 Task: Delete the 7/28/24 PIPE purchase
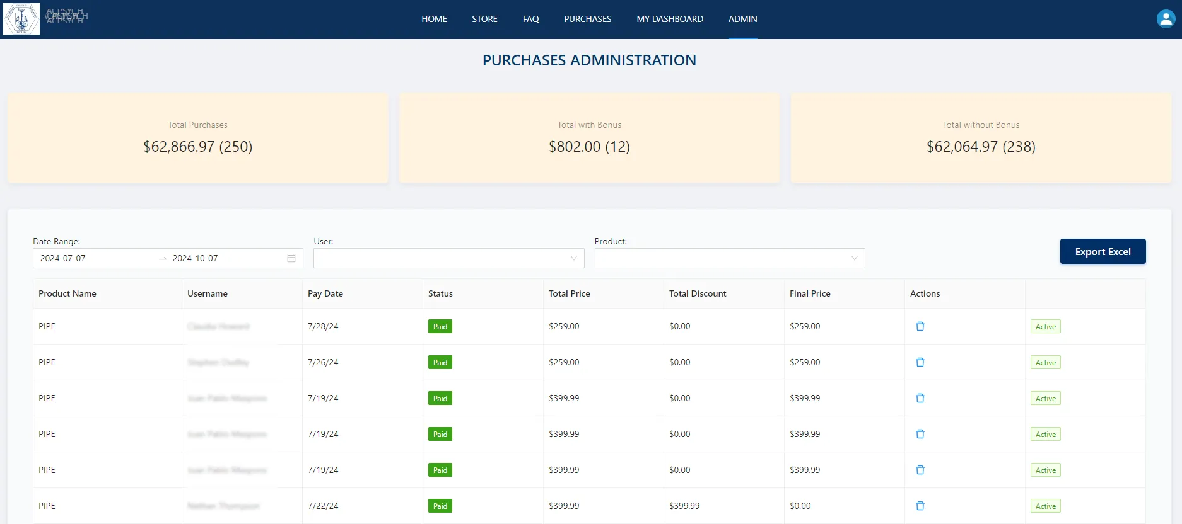point(920,326)
